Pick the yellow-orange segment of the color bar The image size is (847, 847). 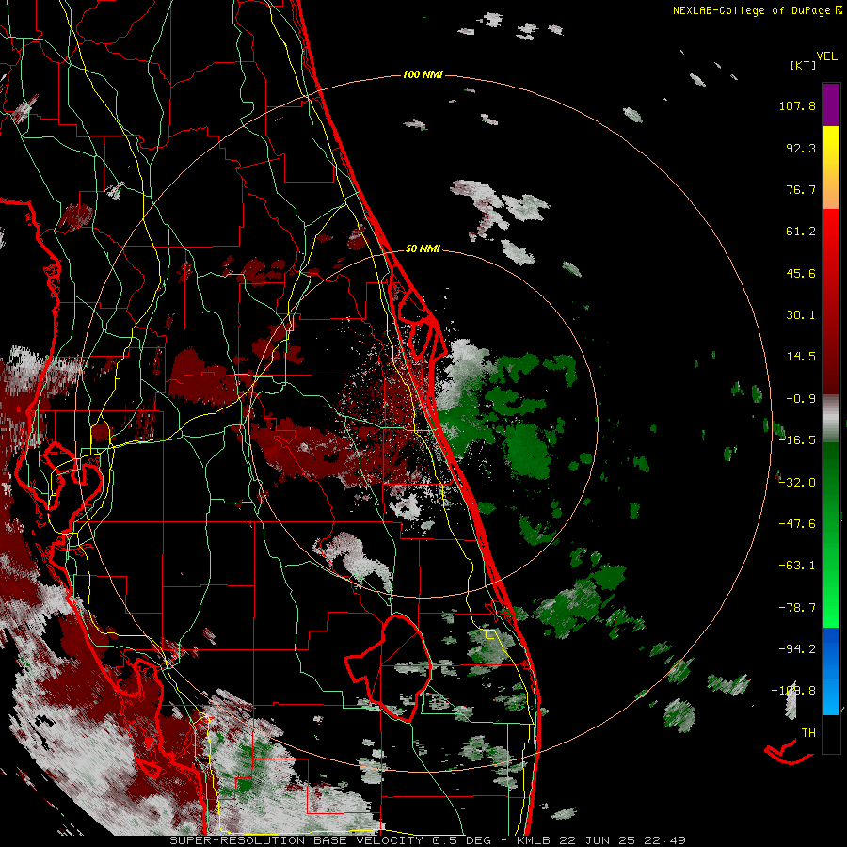tap(831, 168)
